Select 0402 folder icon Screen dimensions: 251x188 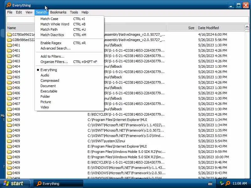[x=9, y=56]
